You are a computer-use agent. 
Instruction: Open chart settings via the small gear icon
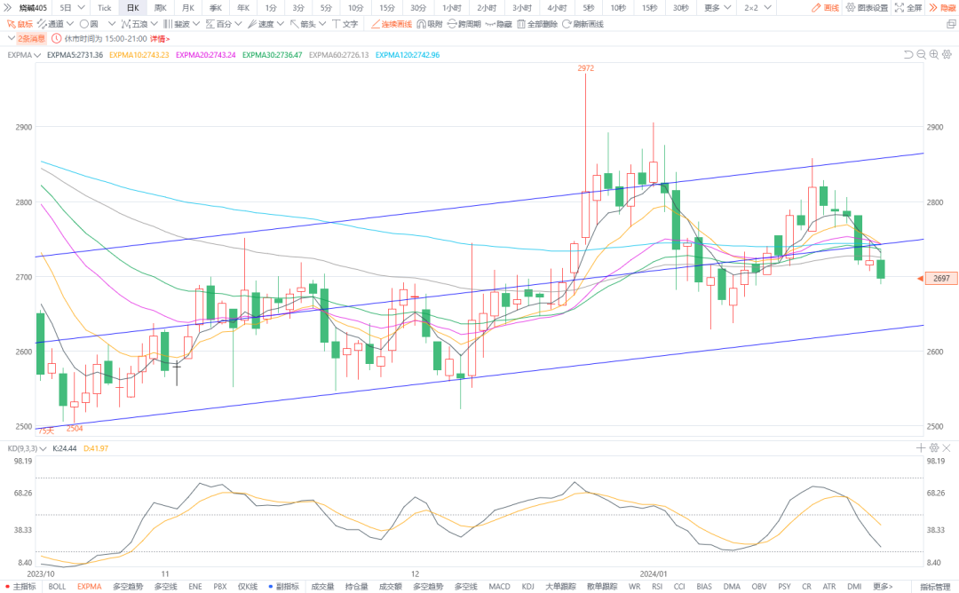(947, 54)
